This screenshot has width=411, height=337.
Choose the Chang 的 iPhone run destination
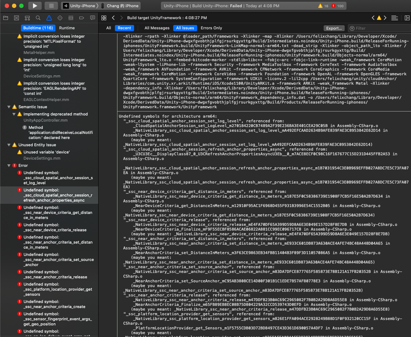coord(120,6)
